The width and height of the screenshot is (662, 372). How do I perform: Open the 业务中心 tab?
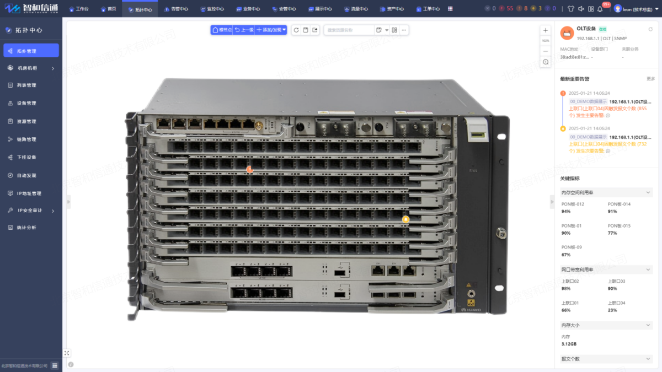point(248,9)
